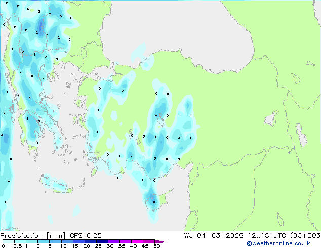This screenshot has height=248, width=321.
Task: Pick the 40–45 mm magenta legend swatch
Action: coord(137,241)
